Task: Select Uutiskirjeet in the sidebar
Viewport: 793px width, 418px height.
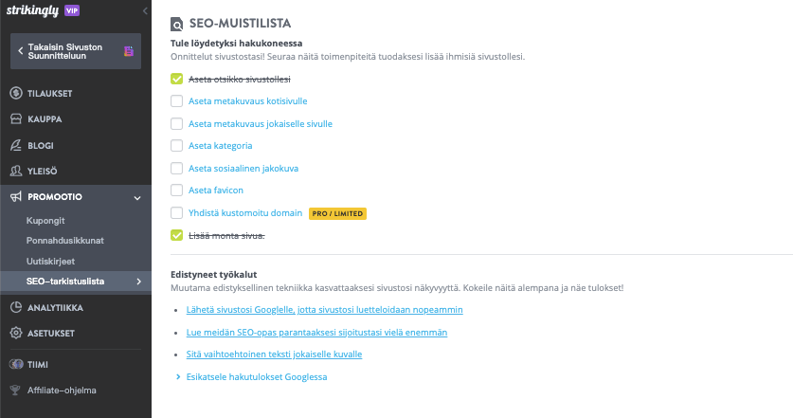Action: pos(50,261)
